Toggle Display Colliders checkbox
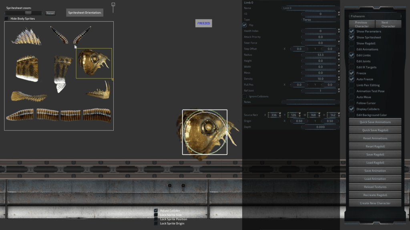The width and height of the screenshot is (410, 230). point(352,109)
